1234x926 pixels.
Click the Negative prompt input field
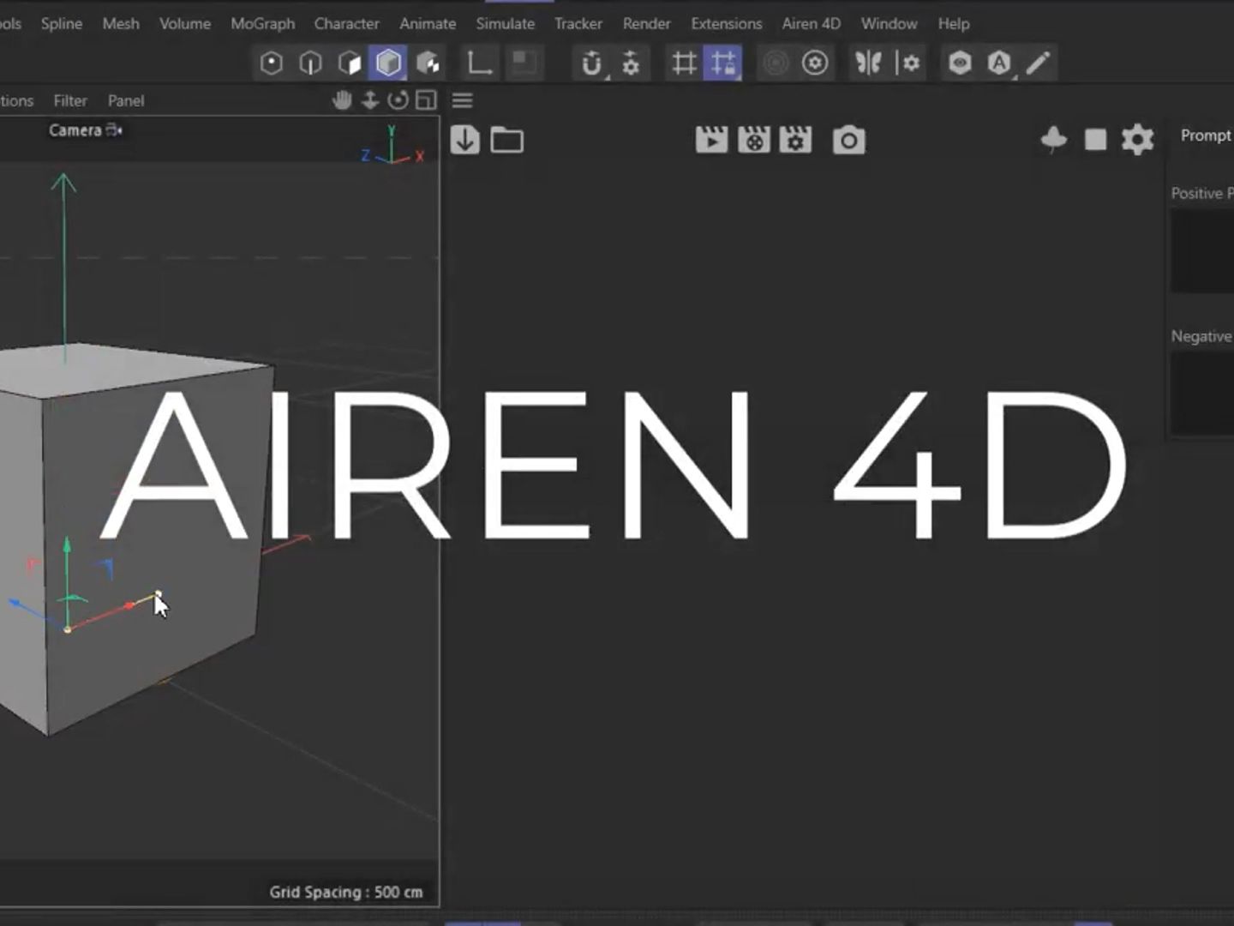click(x=1202, y=394)
